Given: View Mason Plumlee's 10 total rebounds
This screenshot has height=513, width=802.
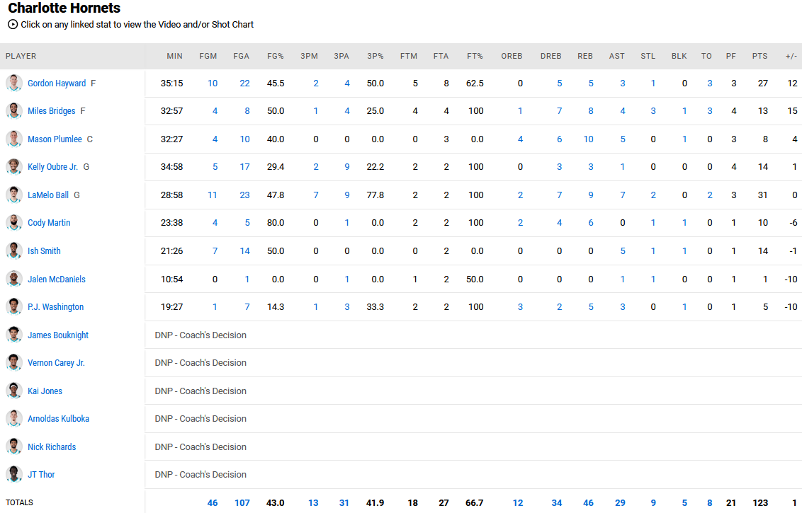Looking at the screenshot, I should point(588,139).
